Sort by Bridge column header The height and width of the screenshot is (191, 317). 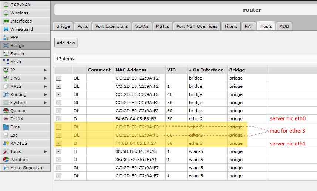[x=248, y=70]
